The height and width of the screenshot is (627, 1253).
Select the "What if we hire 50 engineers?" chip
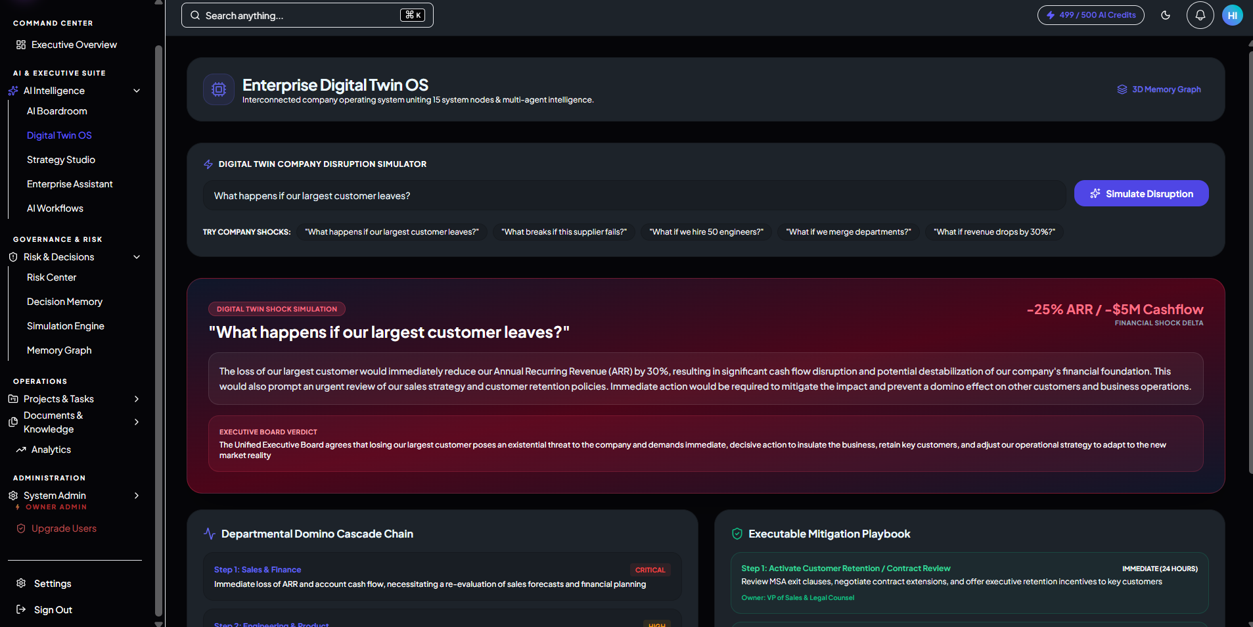(x=706, y=232)
